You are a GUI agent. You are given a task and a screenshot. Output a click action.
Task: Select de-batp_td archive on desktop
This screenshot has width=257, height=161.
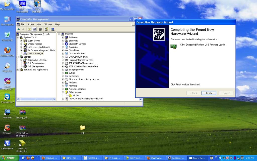(x=22, y=114)
